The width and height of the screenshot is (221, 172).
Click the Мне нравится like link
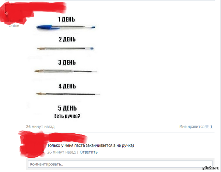pyautogui.click(x=192, y=127)
